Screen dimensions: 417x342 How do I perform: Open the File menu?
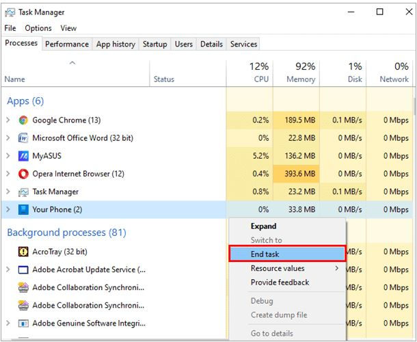[x=10, y=28]
